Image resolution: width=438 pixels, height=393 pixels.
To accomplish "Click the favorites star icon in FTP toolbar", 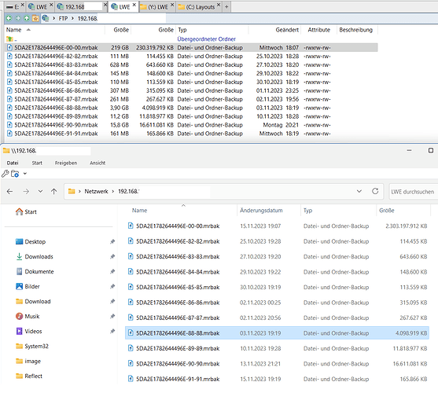I will click(35, 18).
